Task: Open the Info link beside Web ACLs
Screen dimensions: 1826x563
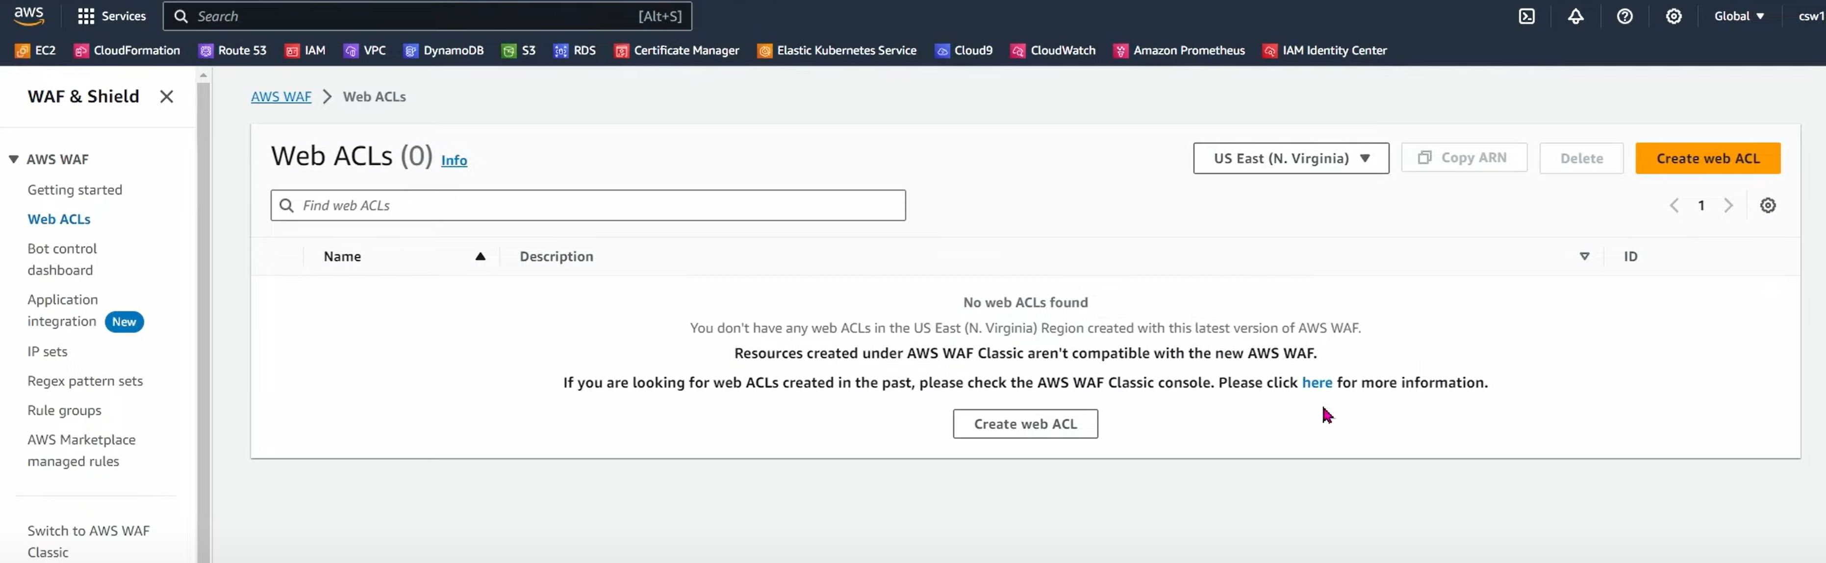Action: (x=454, y=161)
